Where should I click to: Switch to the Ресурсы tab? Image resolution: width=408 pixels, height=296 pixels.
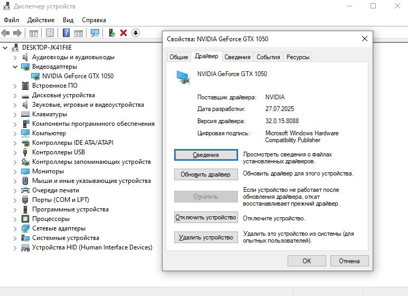pyautogui.click(x=298, y=57)
